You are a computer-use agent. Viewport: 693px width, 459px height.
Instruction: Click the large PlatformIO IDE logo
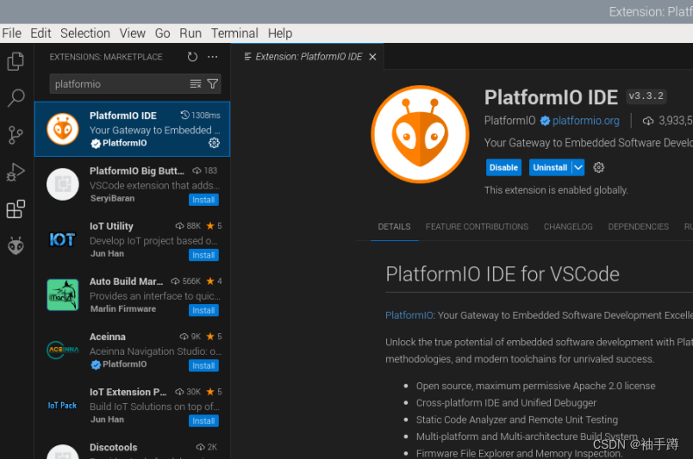point(420,133)
